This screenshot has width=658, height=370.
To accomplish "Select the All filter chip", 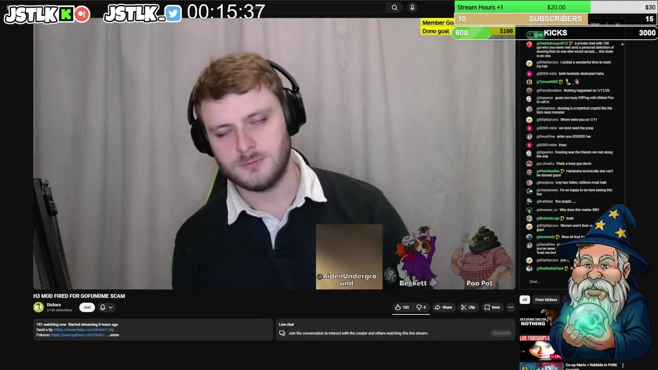I will click(525, 300).
